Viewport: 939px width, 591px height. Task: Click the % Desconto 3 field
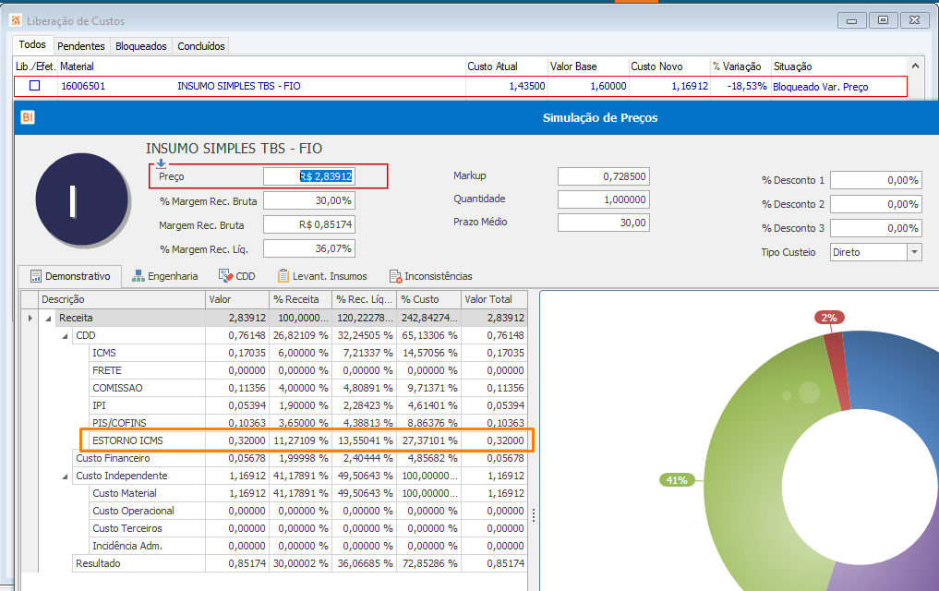(x=876, y=228)
